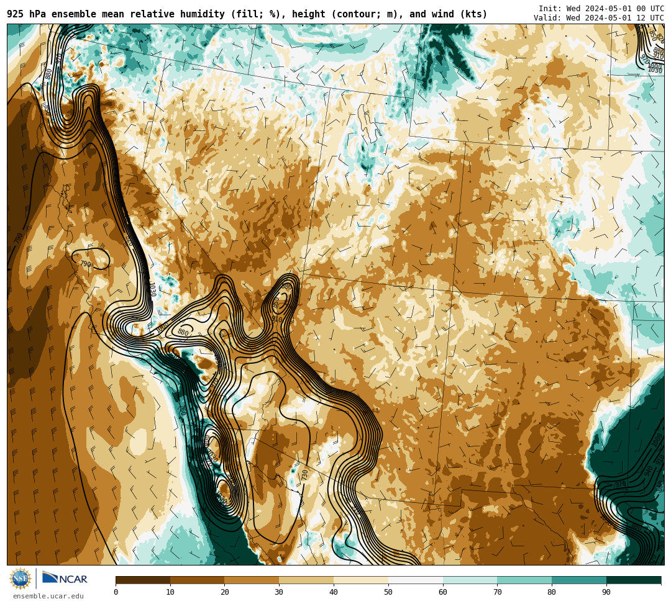This screenshot has width=671, height=604.
Task: Click the colorbar tick label 30
Action: 279,592
